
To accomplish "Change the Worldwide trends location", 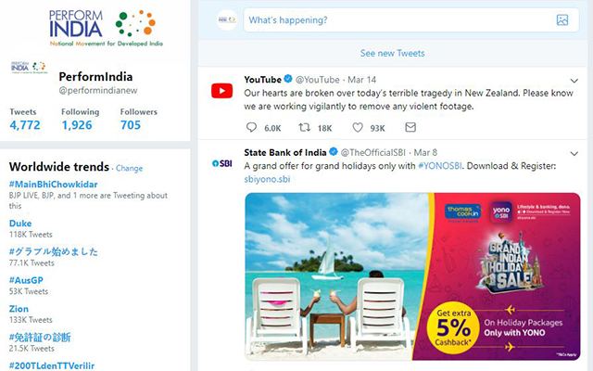I will coord(130,168).
